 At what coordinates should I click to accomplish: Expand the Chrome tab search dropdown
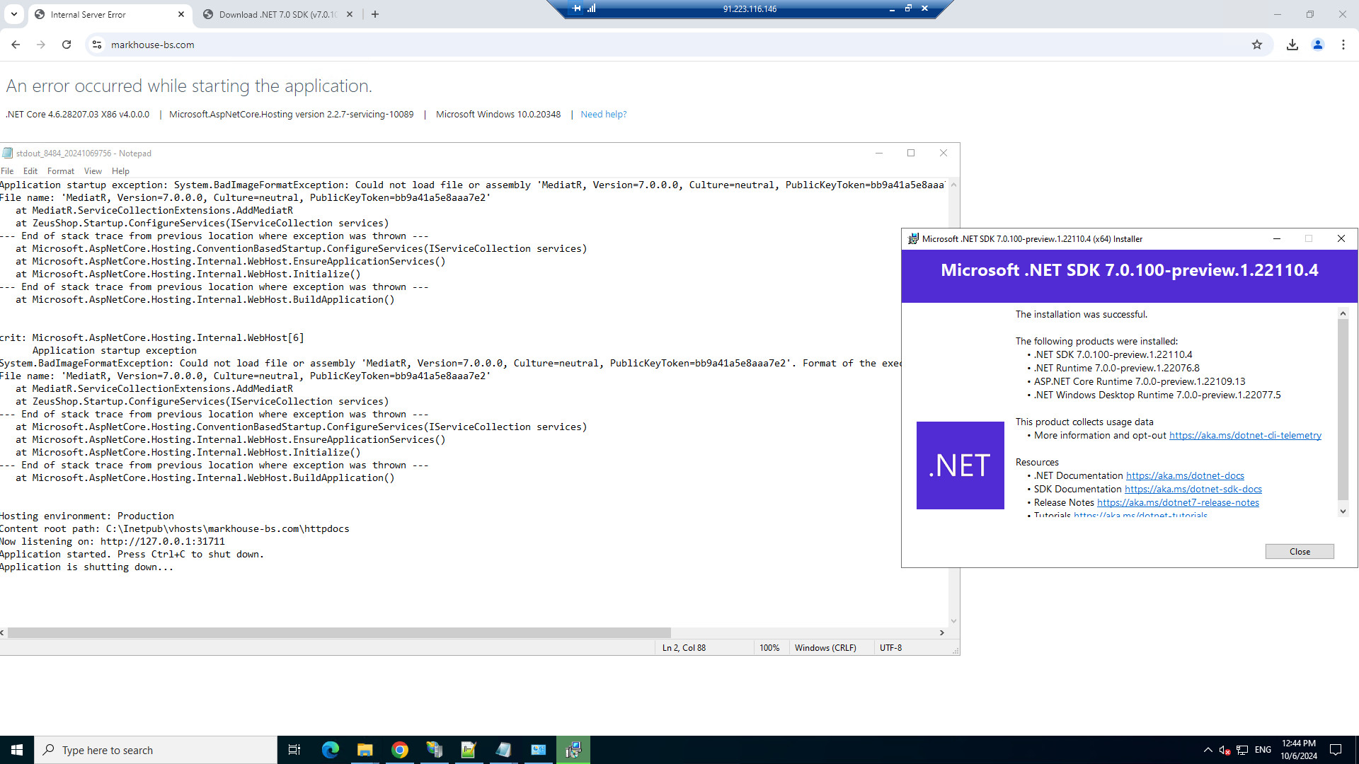pos(13,14)
